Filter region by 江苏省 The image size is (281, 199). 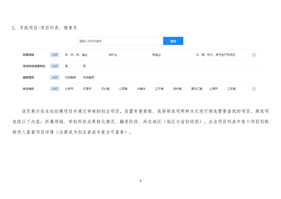231,89
